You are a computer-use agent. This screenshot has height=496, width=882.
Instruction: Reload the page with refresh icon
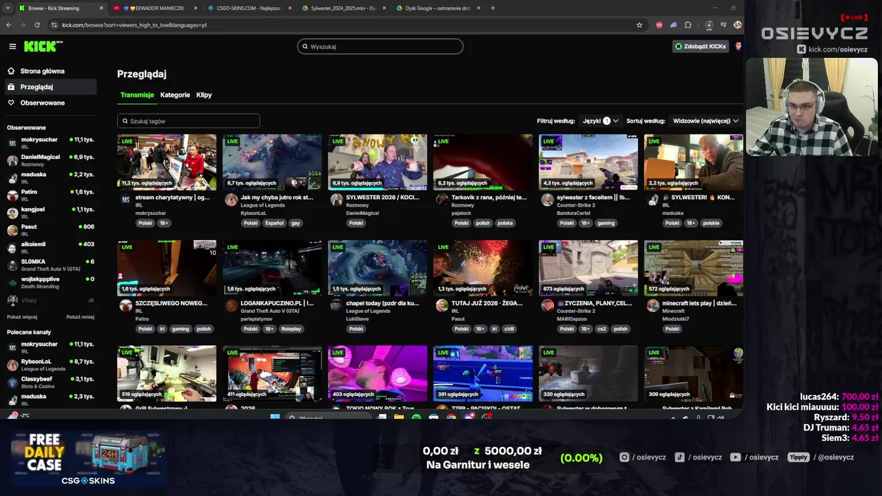coord(38,25)
